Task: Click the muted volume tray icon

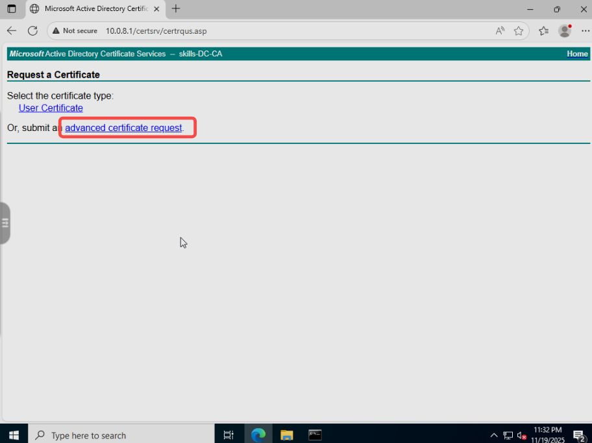Action: tap(521, 435)
